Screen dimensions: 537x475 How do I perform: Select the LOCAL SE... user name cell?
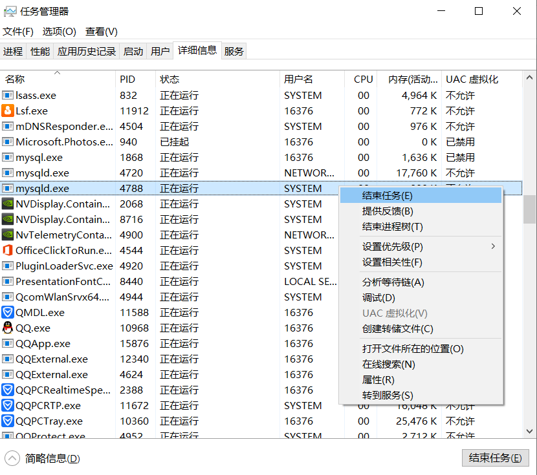311,281
